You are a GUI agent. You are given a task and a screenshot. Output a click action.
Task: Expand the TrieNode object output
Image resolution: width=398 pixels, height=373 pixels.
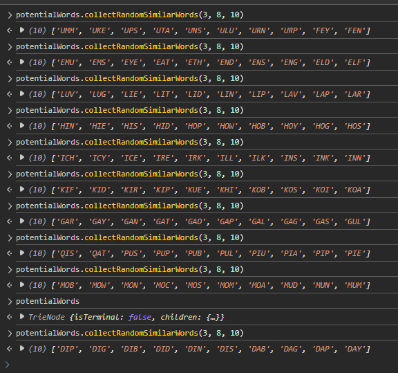22,317
